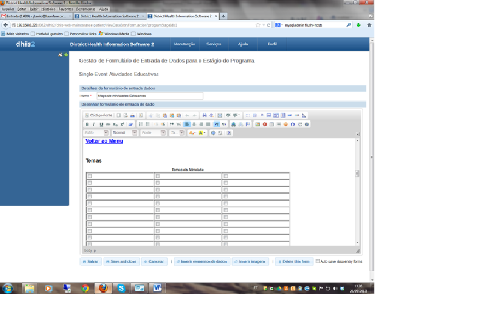Apply Superscript formatting

(x=122, y=124)
